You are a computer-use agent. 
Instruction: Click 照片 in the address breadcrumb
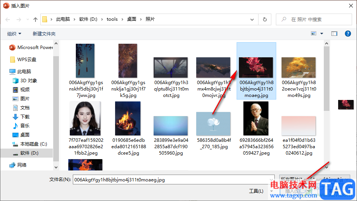click(150, 19)
